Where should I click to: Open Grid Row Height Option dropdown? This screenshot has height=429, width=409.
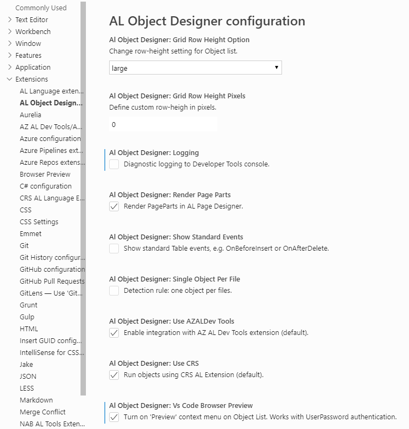tap(196, 68)
